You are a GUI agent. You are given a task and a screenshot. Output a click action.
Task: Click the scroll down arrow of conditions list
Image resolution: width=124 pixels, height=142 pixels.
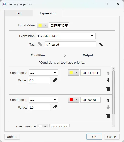(113, 126)
